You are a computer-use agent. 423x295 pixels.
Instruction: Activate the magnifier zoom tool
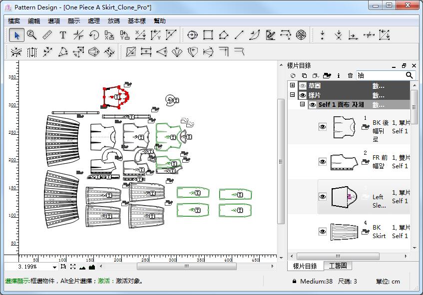click(32, 35)
